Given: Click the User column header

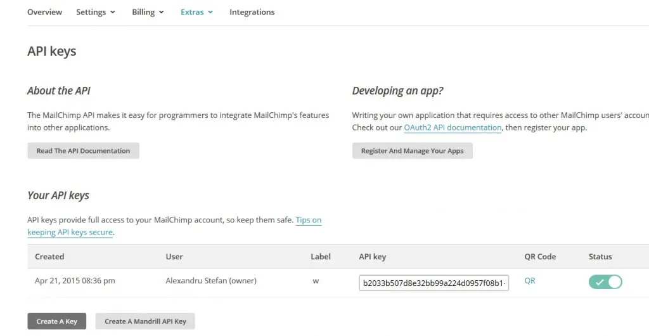Looking at the screenshot, I should tap(174, 257).
